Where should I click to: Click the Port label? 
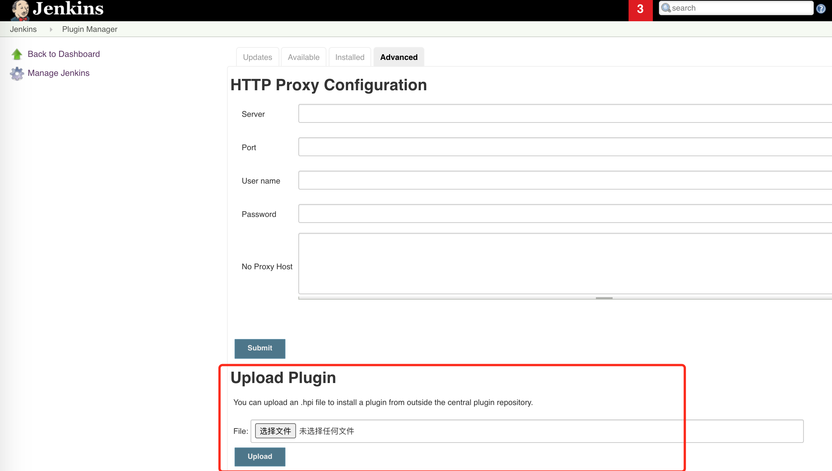click(249, 148)
